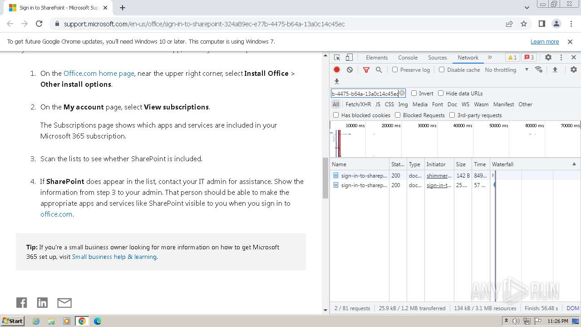The width and height of the screenshot is (581, 327).
Task: Reload the current page
Action: coord(39,24)
